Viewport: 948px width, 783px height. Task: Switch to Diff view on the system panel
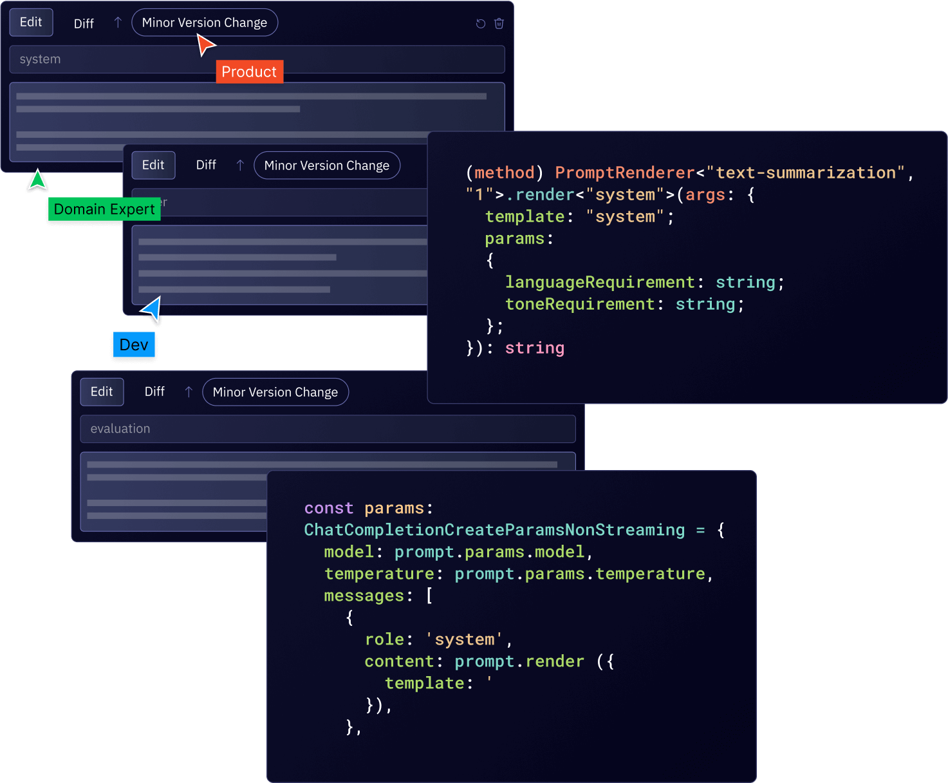point(84,23)
